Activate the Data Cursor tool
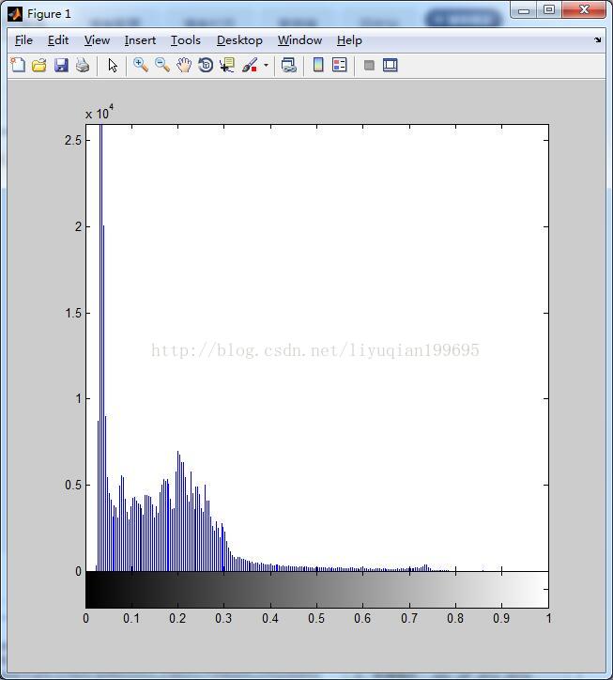The image size is (613, 680). point(227,65)
